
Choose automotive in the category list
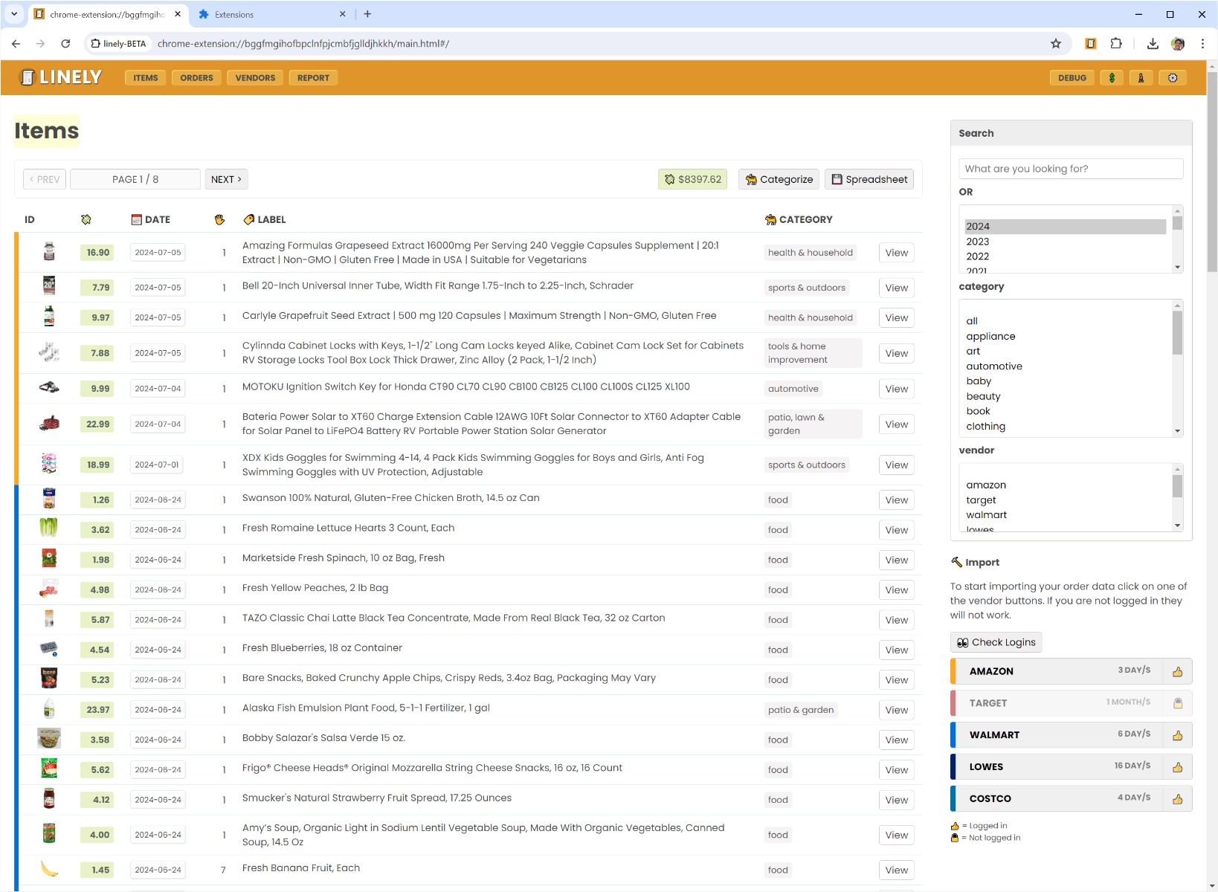pos(994,366)
